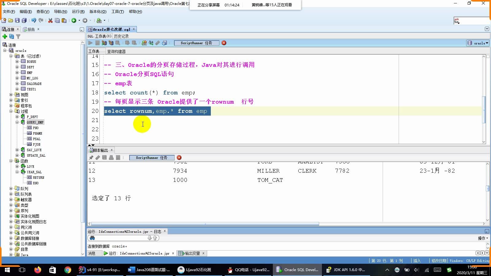Collapse the QUERY_EMP procedure node
The height and width of the screenshot is (276, 491).
pyautogui.click(x=17, y=122)
